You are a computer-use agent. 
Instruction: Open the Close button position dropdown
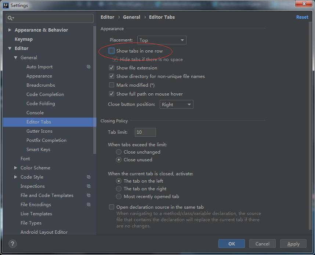177,104
